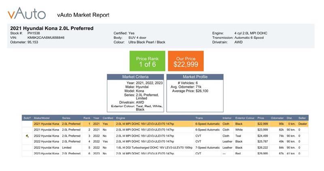
Task: Click the Interior column header
Action: [227, 118]
